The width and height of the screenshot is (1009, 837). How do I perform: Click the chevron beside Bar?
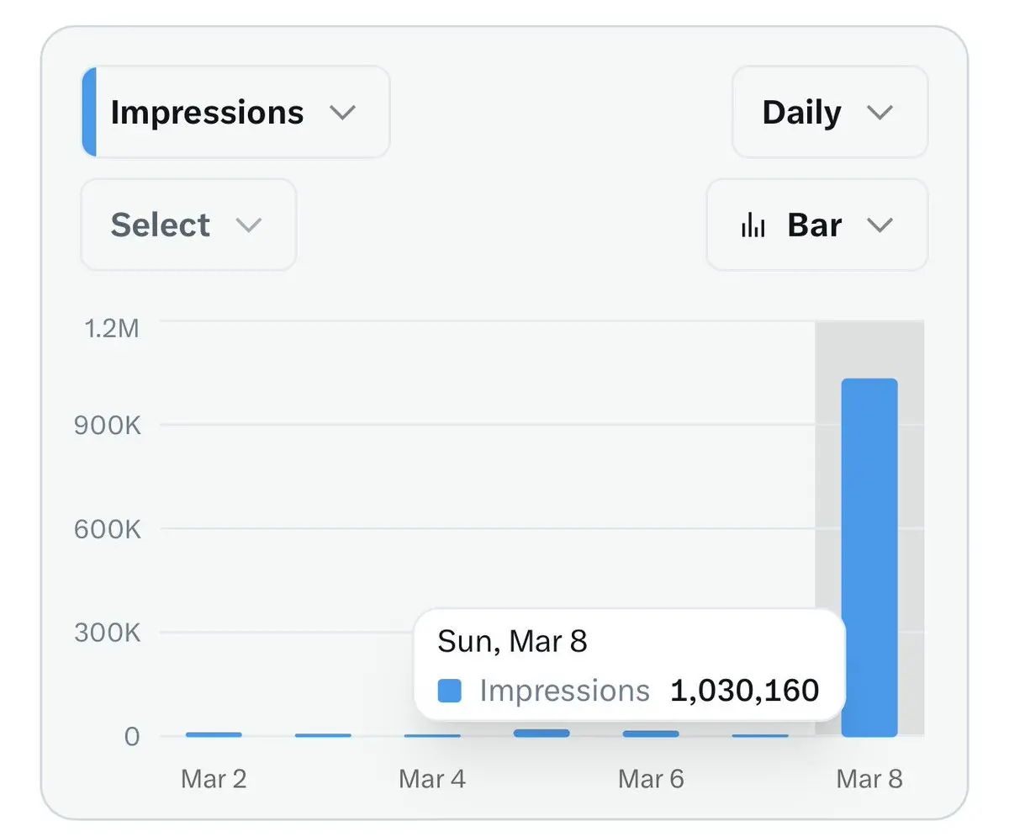pyautogui.click(x=880, y=225)
